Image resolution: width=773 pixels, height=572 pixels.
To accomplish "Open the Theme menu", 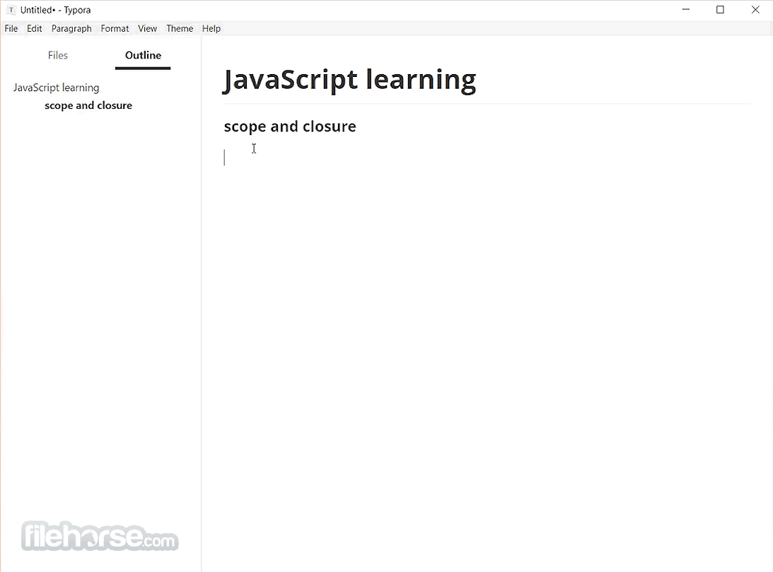I will (x=180, y=28).
